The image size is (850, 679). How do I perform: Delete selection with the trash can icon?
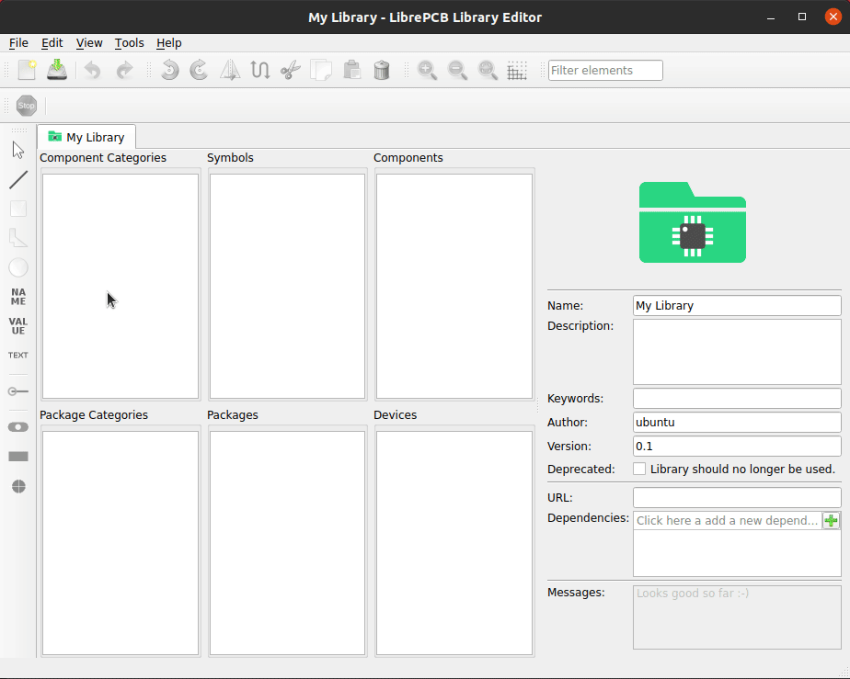382,71
